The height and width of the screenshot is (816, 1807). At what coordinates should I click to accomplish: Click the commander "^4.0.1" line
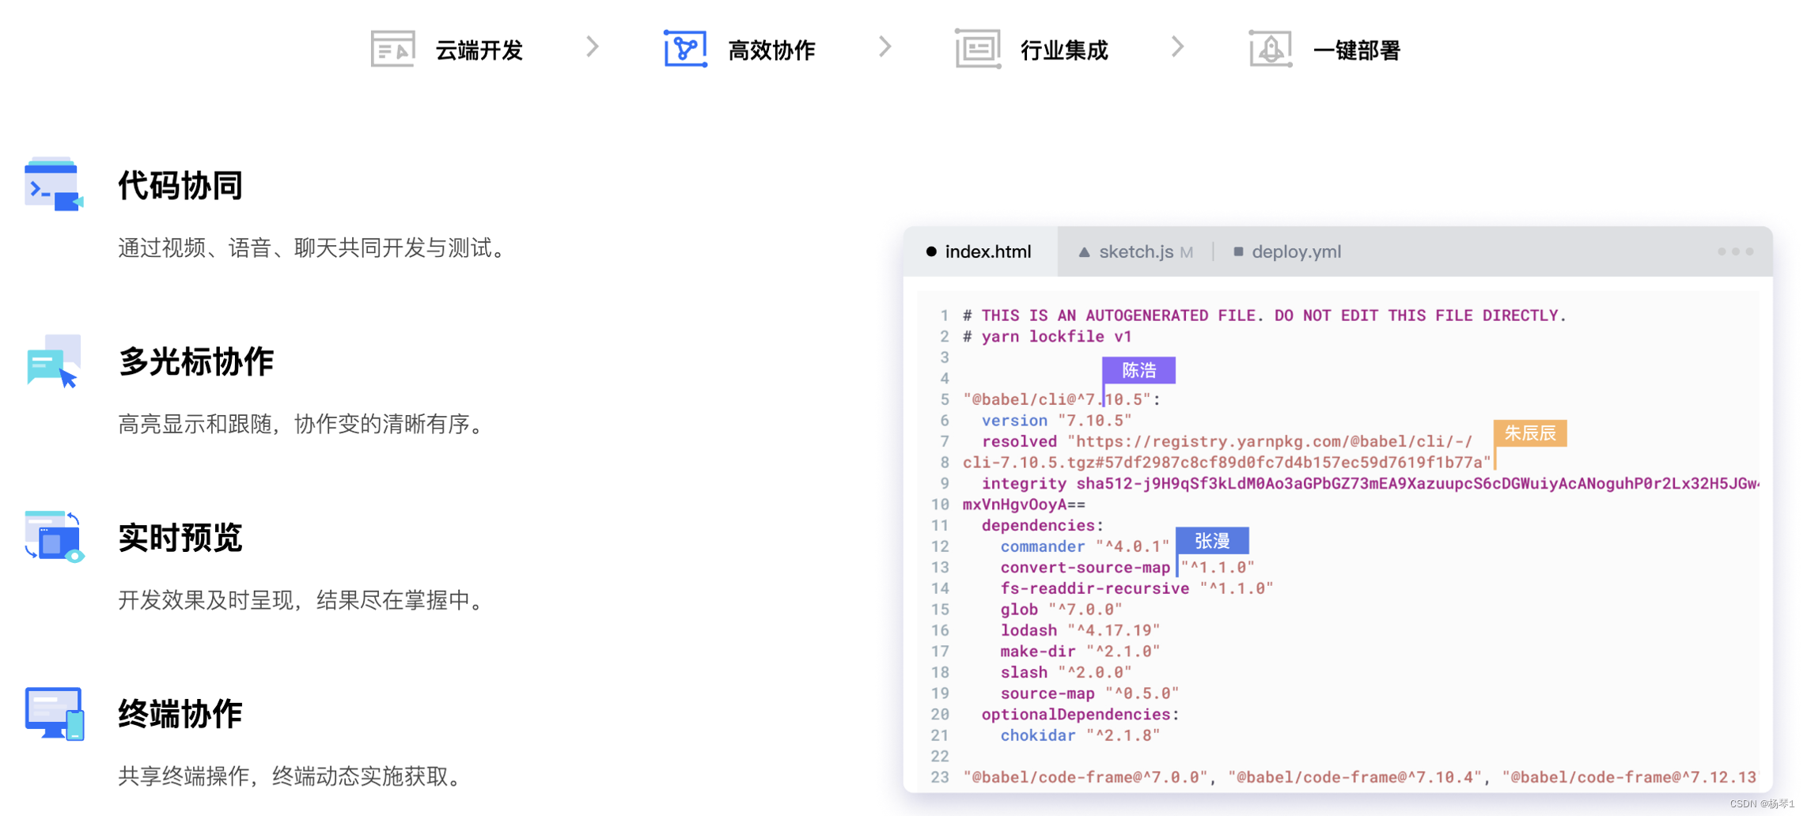1085,546
